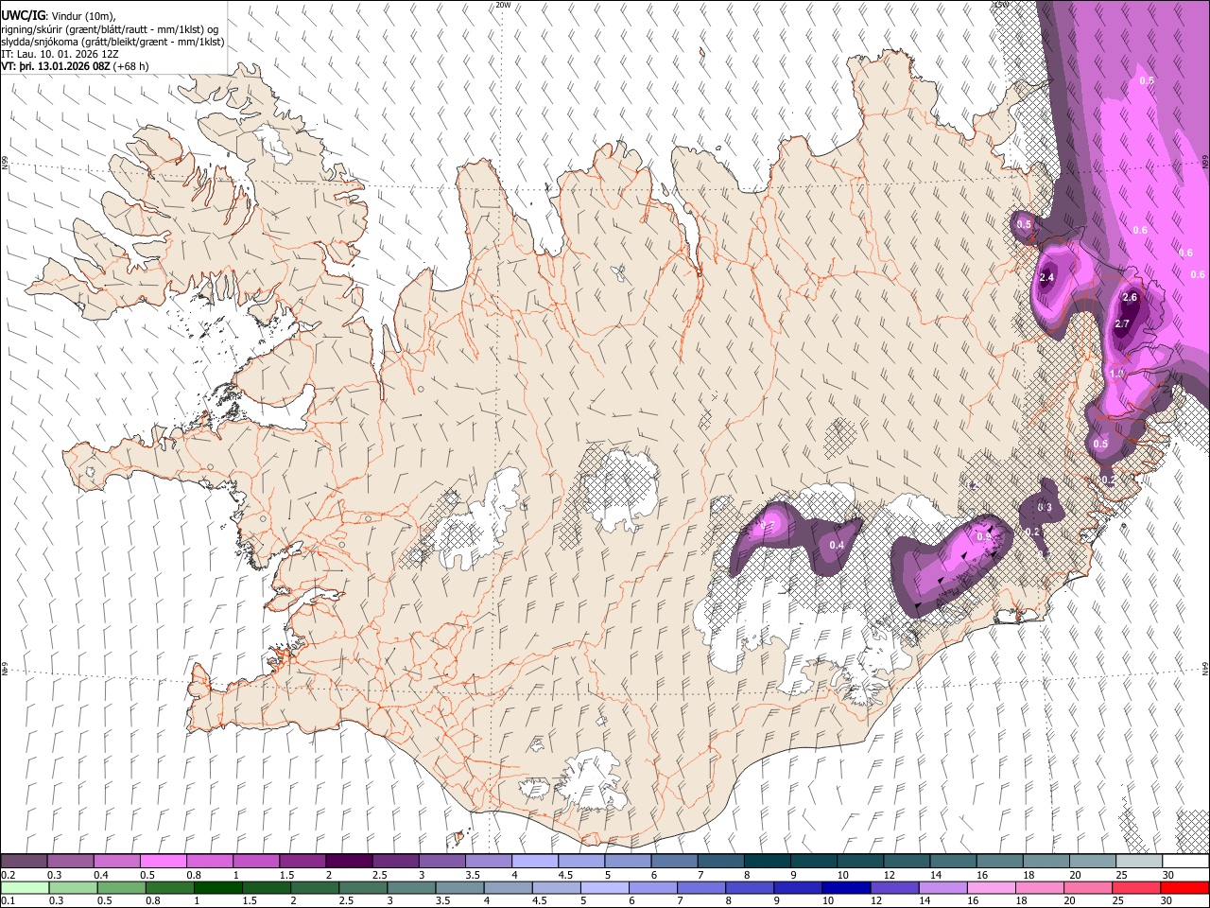Click the 2.6 precipitation value on the map
Image resolution: width=1210 pixels, height=908 pixels.
[x=1130, y=297]
